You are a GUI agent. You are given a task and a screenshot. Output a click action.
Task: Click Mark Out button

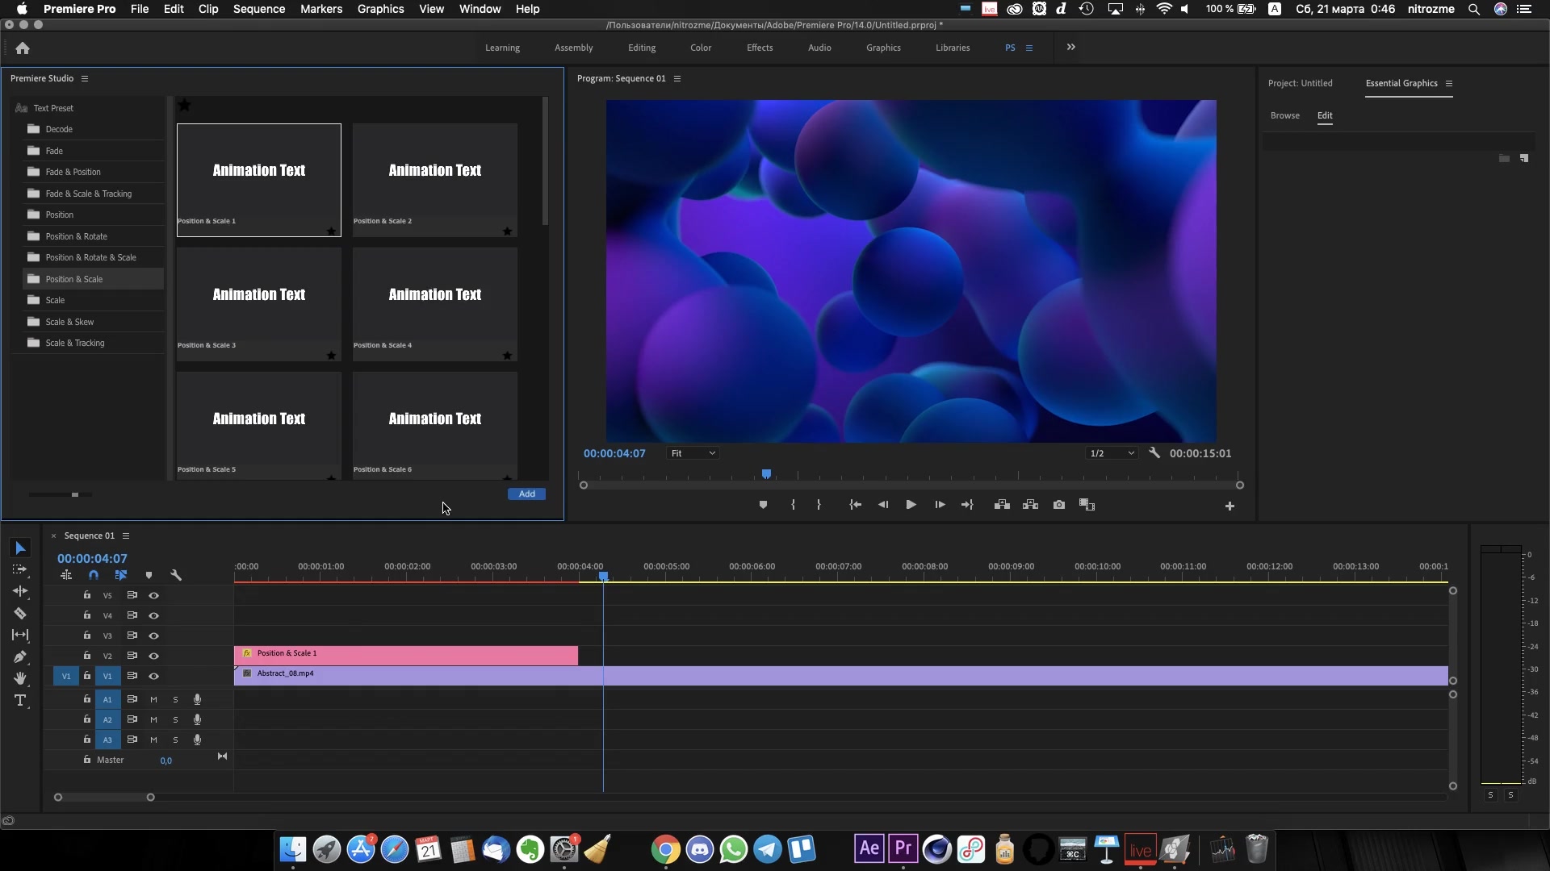pos(819,505)
